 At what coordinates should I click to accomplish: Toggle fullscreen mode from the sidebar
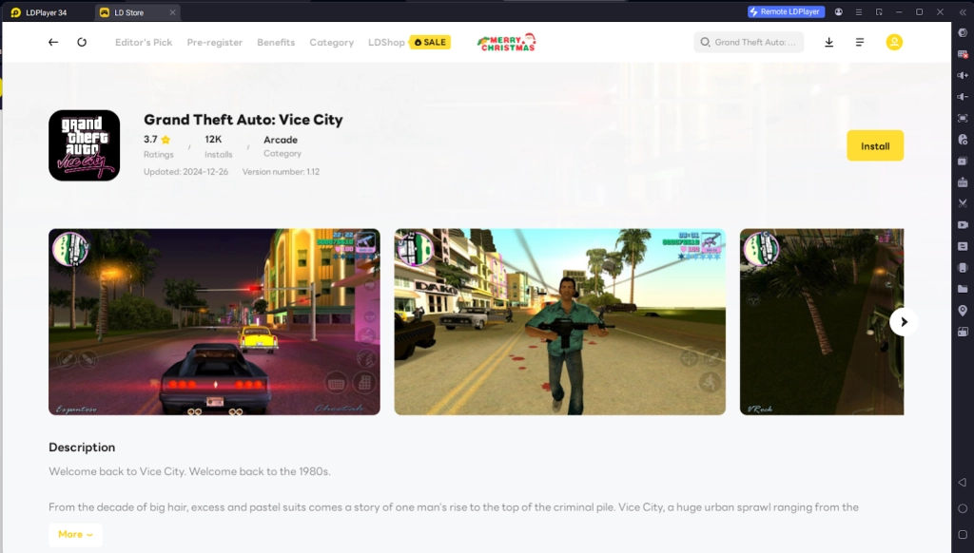point(963,119)
